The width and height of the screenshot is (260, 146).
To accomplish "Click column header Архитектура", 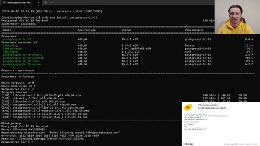I will [x=87, y=30].
